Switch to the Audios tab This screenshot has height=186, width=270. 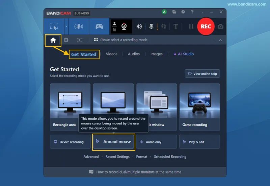(x=134, y=54)
